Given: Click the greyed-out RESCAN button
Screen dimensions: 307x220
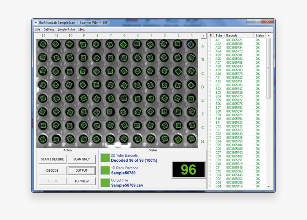Looking at the screenshot, I should tap(52, 181).
